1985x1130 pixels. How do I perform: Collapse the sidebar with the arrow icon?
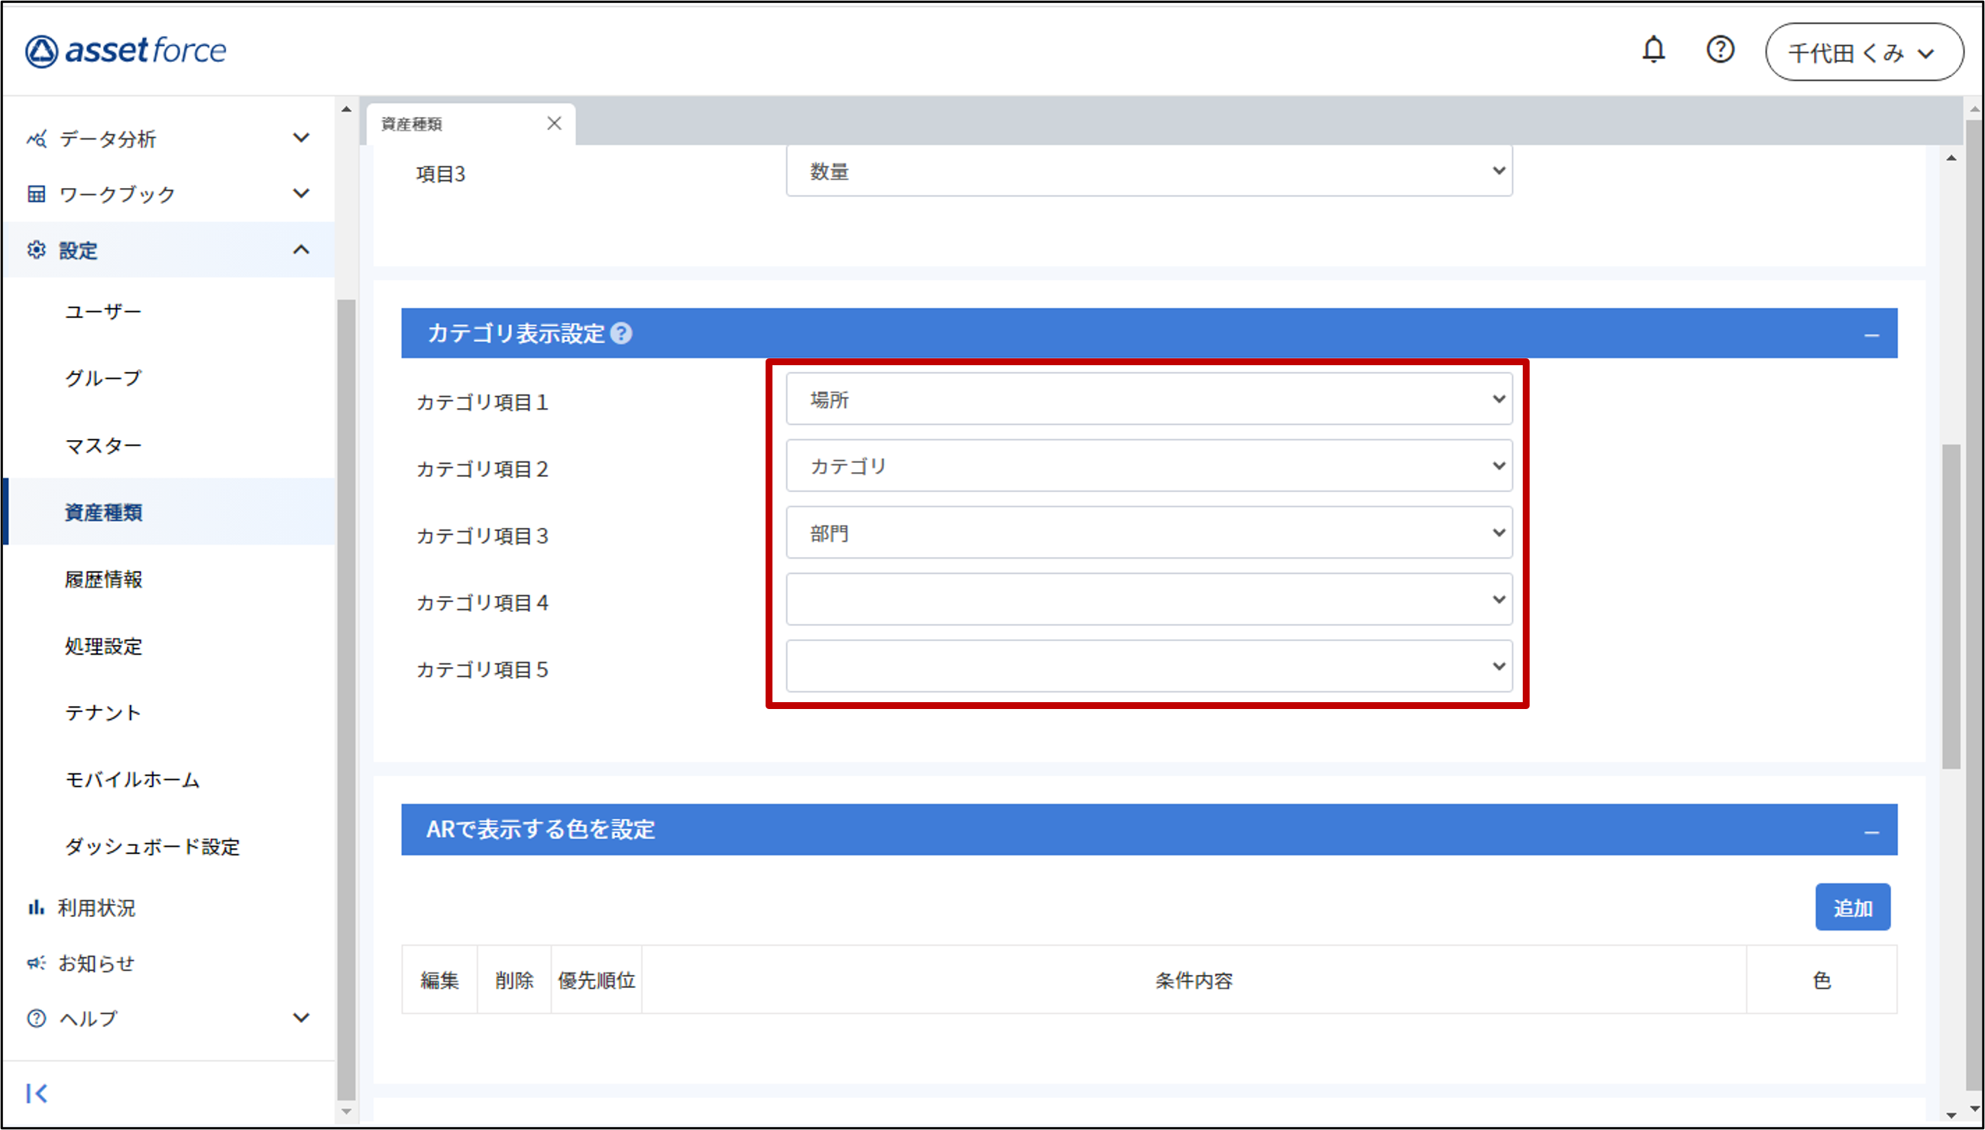pos(37,1093)
